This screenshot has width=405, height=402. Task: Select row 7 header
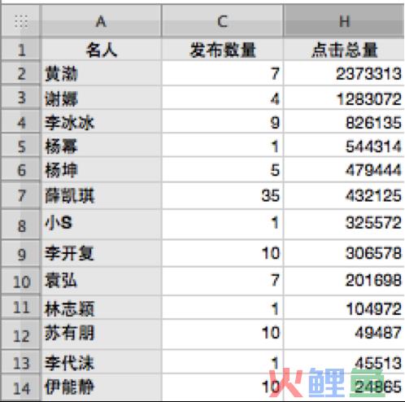[x=20, y=195]
